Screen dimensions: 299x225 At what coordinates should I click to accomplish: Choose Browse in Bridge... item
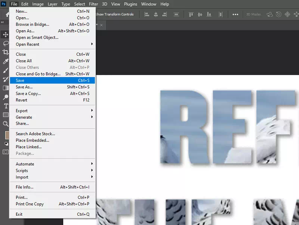pyautogui.click(x=52, y=24)
